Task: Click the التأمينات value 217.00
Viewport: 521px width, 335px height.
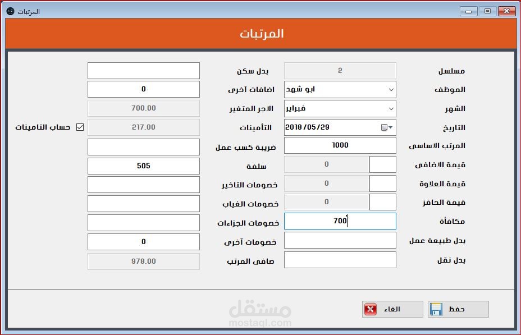Action: coord(144,127)
